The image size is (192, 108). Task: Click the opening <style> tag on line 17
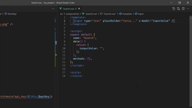point(75,73)
